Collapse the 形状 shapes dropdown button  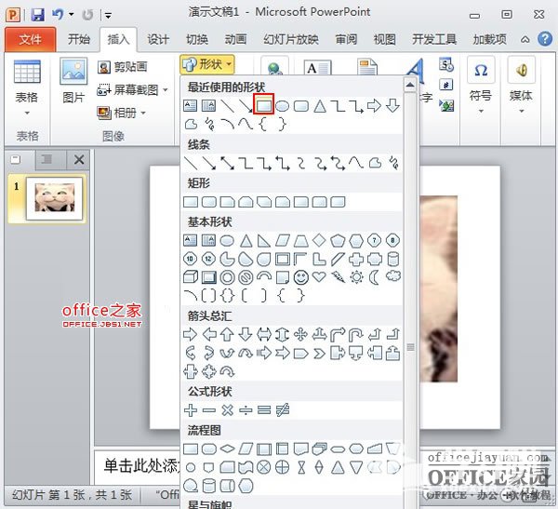point(207,64)
